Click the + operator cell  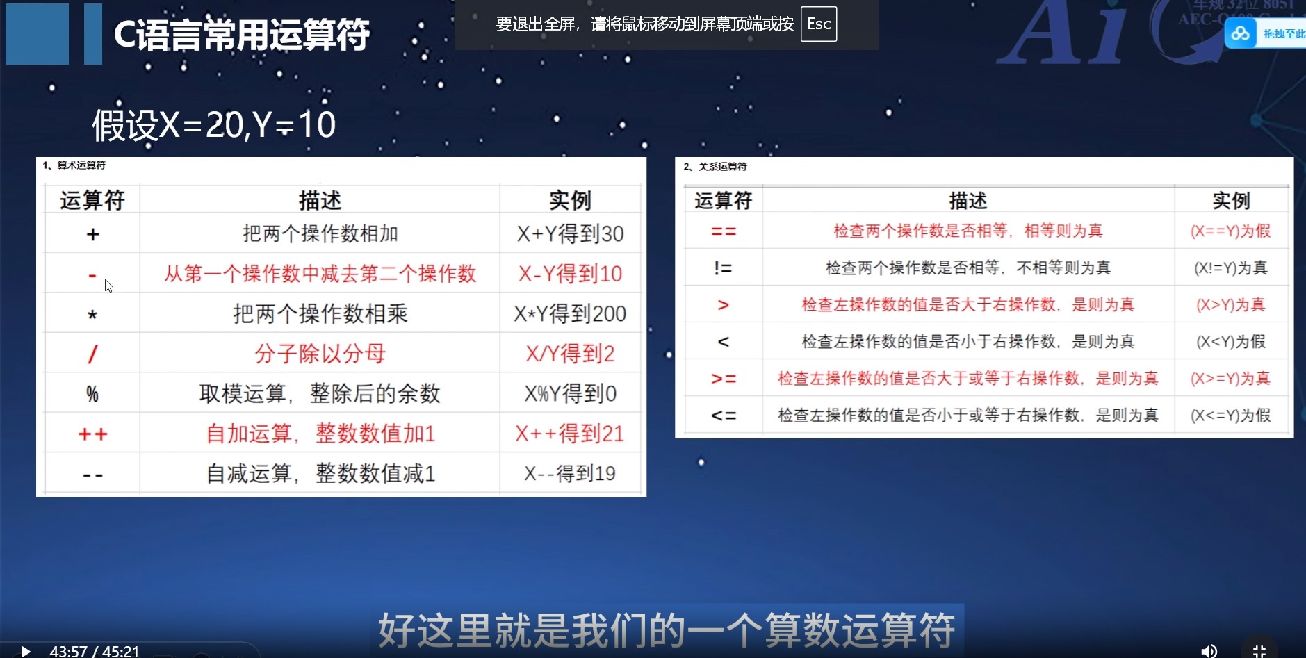[x=92, y=234]
